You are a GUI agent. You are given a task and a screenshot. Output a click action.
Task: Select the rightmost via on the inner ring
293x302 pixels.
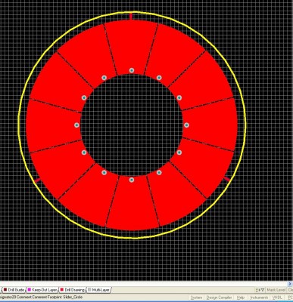186,125
